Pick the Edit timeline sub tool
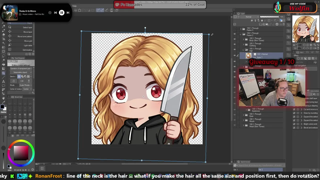This screenshot has width=320, height=180. pos(20,50)
